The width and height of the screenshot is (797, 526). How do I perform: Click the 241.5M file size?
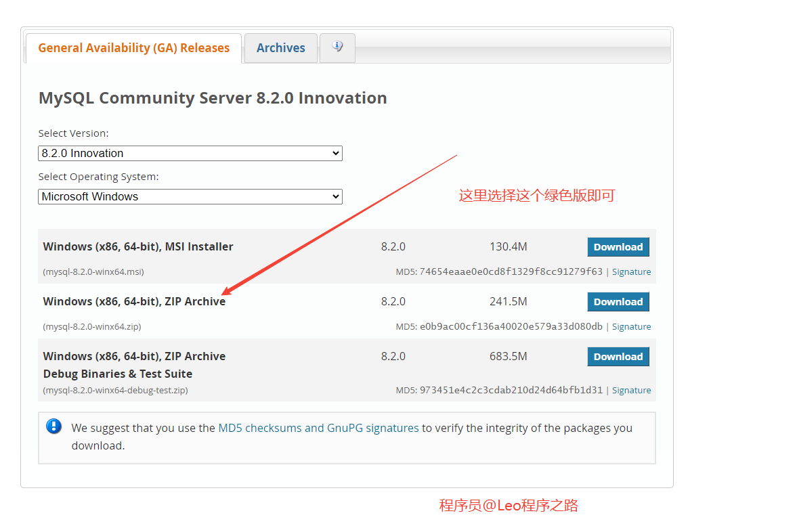[x=509, y=302]
